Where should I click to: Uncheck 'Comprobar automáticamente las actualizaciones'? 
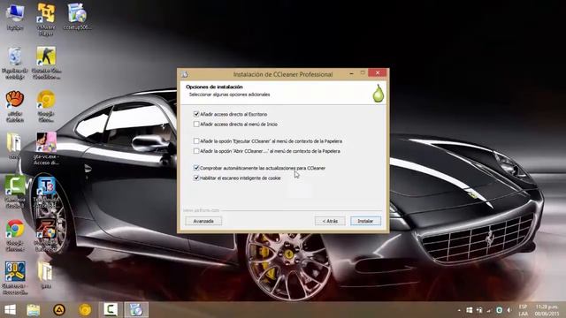click(196, 168)
